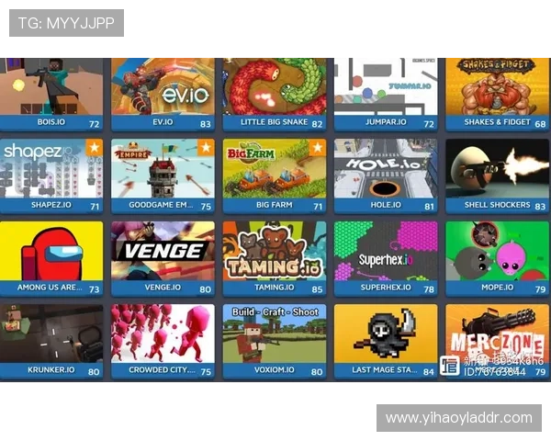Image resolution: width=551 pixels, height=441 pixels.
Task: Open the MERCZONE minigun thumbnail
Action: 497,334
